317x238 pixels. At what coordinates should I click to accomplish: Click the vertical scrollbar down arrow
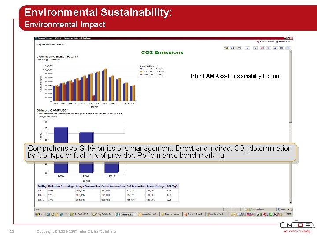(x=291, y=202)
